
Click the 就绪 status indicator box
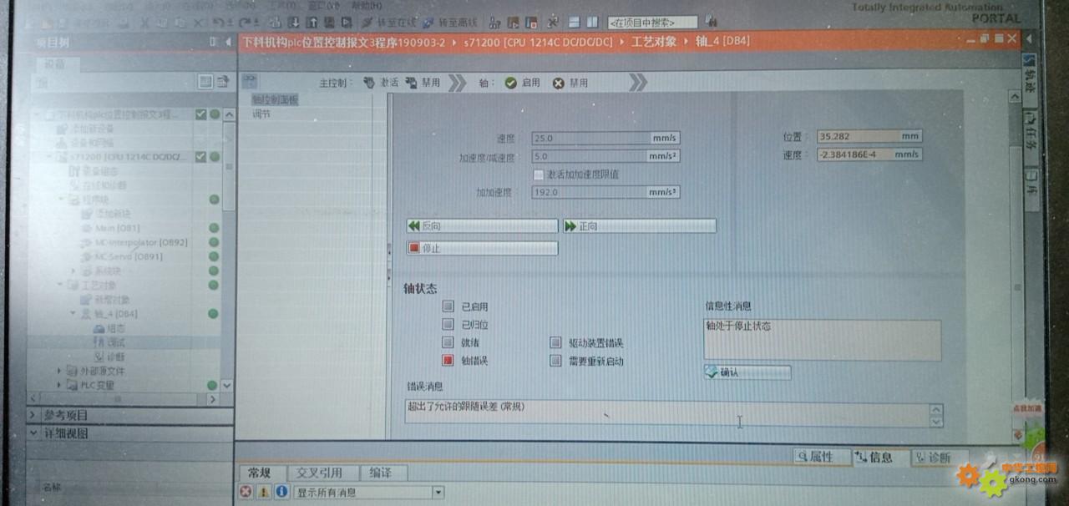448,342
